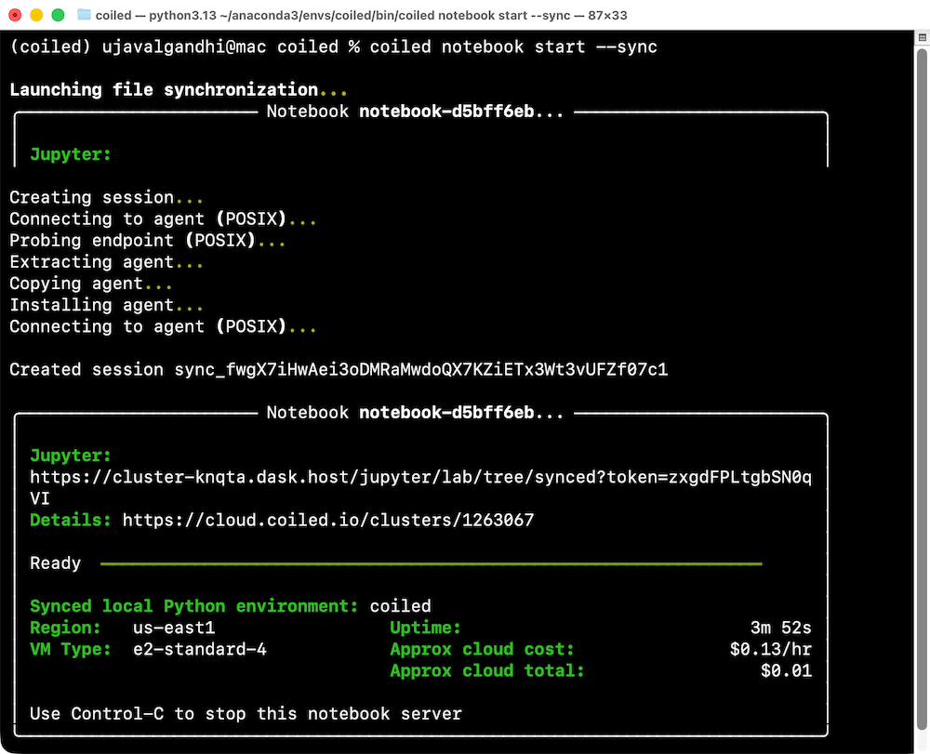The height and width of the screenshot is (754, 930).
Task: Click the Synced local Python environment label
Action: 193,606
